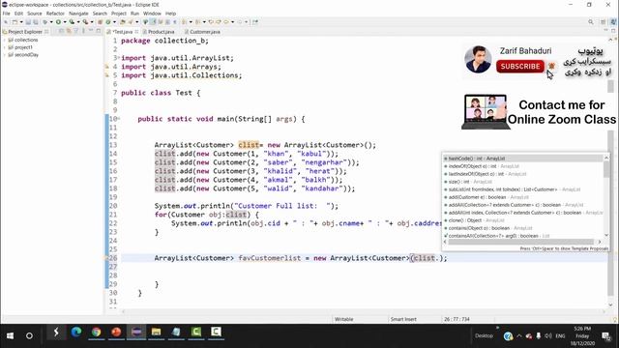Open the Back history dropdown arrow

point(232,22)
